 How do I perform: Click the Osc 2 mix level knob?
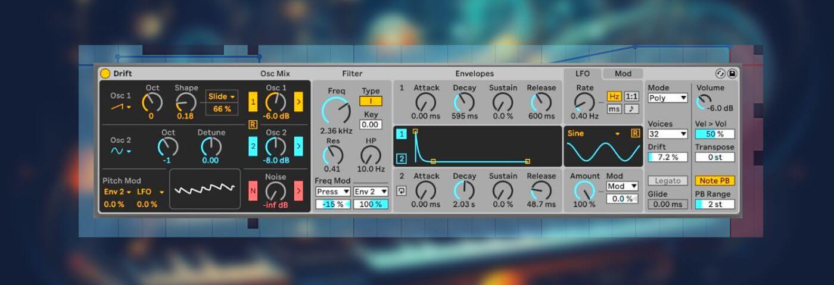click(x=275, y=146)
